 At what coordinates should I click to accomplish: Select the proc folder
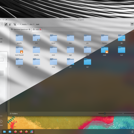point(87,51)
